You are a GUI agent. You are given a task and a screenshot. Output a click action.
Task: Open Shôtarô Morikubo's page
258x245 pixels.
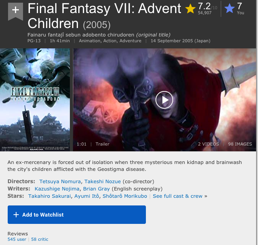125,196
